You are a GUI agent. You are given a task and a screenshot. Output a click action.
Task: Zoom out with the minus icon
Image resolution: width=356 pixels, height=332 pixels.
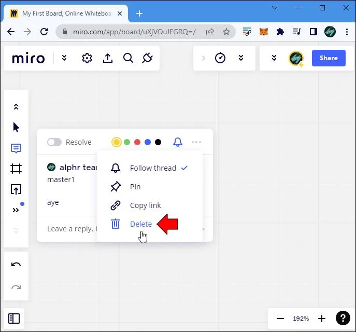coord(280,319)
